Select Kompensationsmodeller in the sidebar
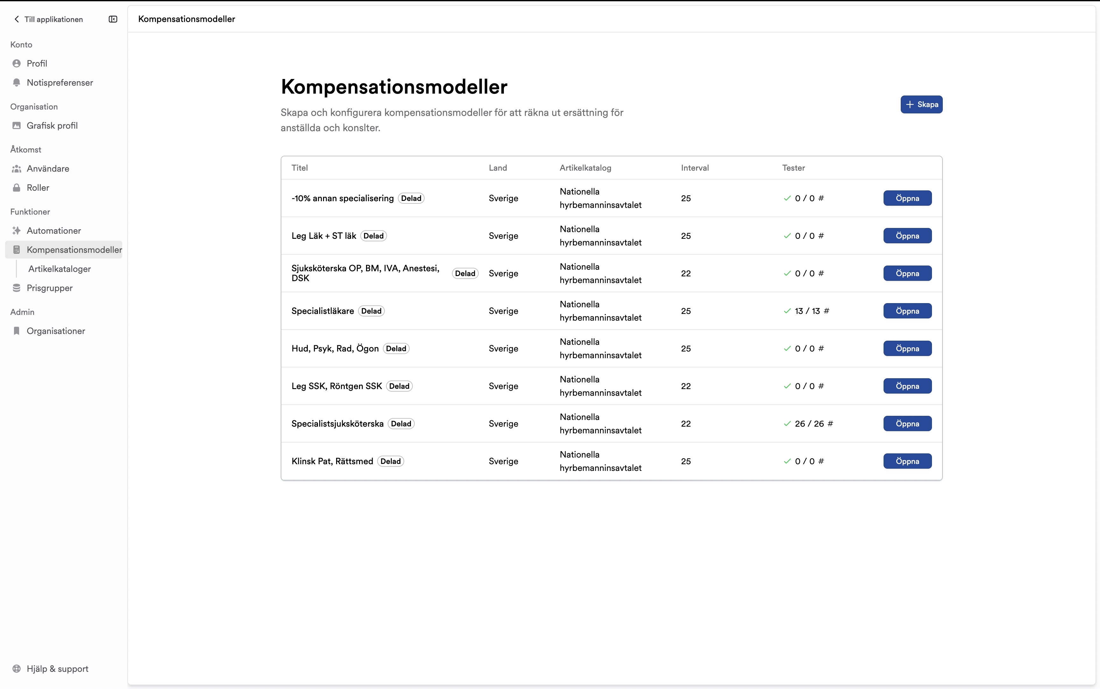This screenshot has height=689, width=1100. point(64,250)
